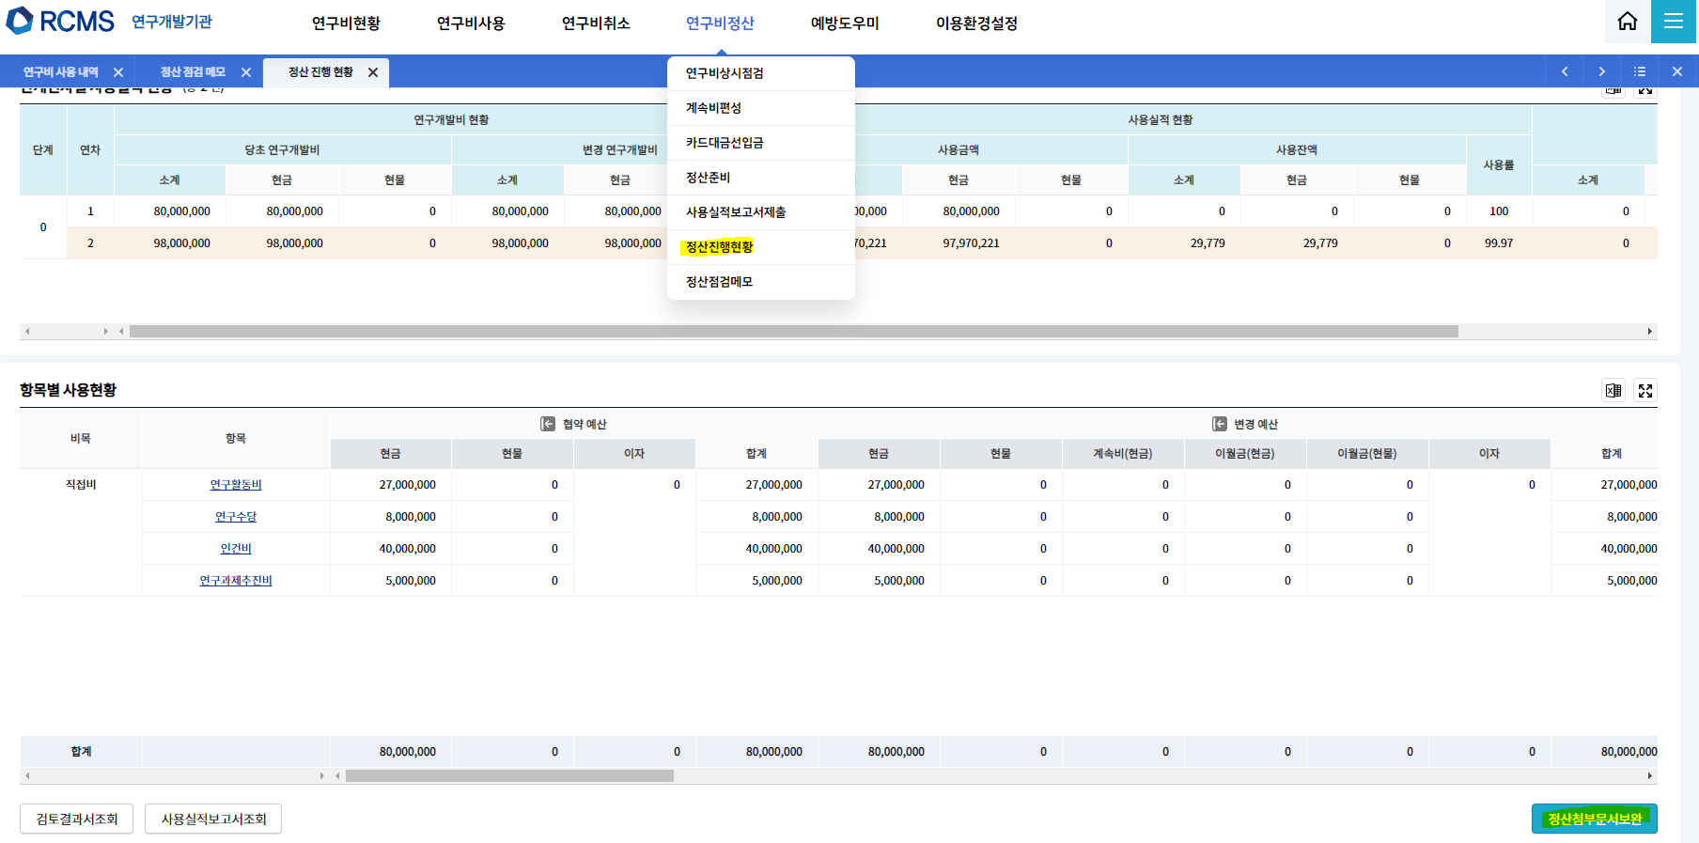The image size is (1699, 843).
Task: Click the RCMS logo
Action: (x=60, y=21)
